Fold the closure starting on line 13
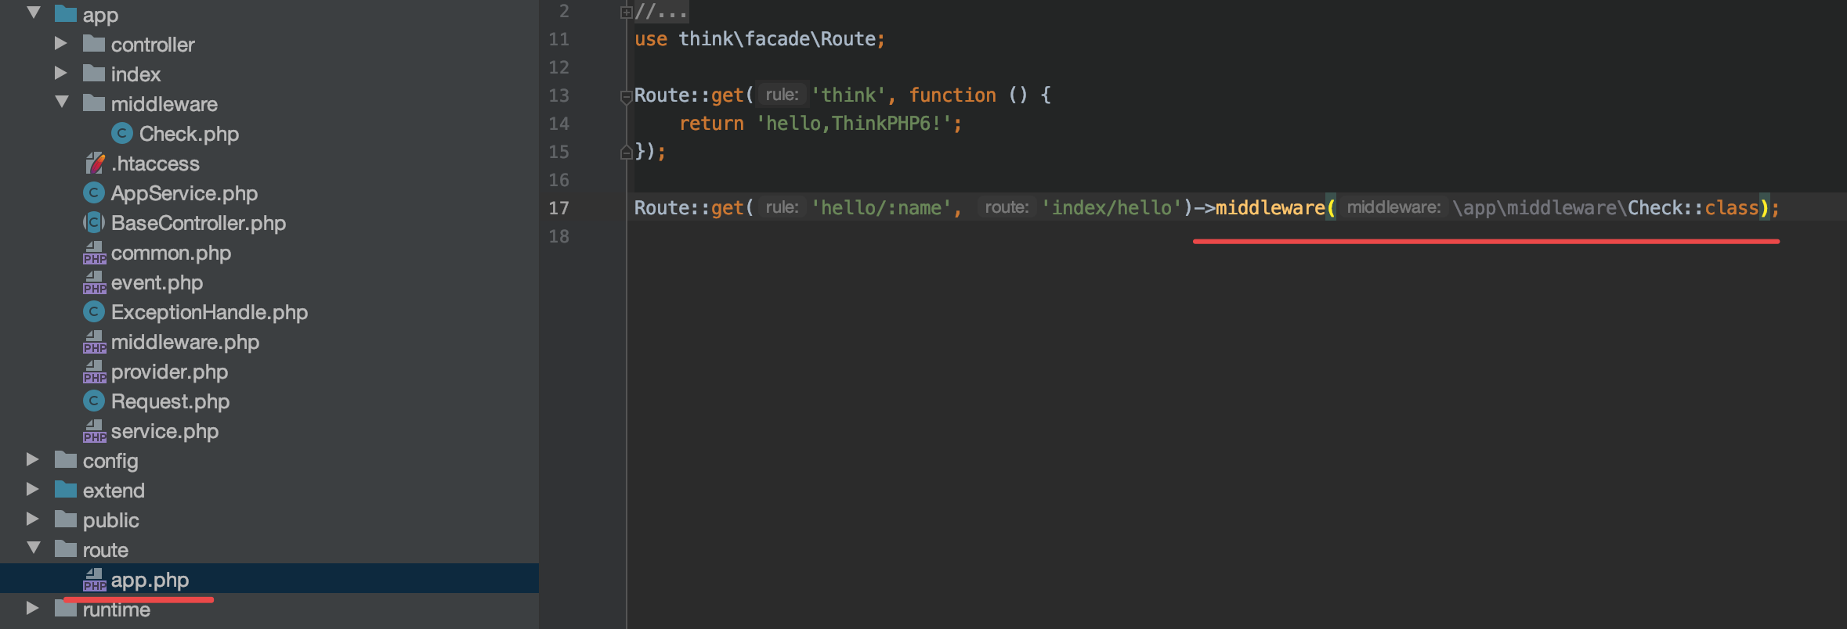Viewport: 1847px width, 629px height. pos(626,96)
